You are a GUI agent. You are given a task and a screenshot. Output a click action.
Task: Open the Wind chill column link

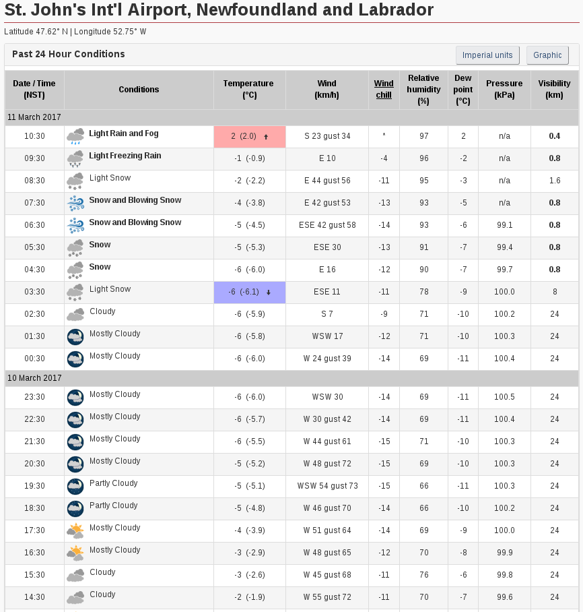click(384, 90)
